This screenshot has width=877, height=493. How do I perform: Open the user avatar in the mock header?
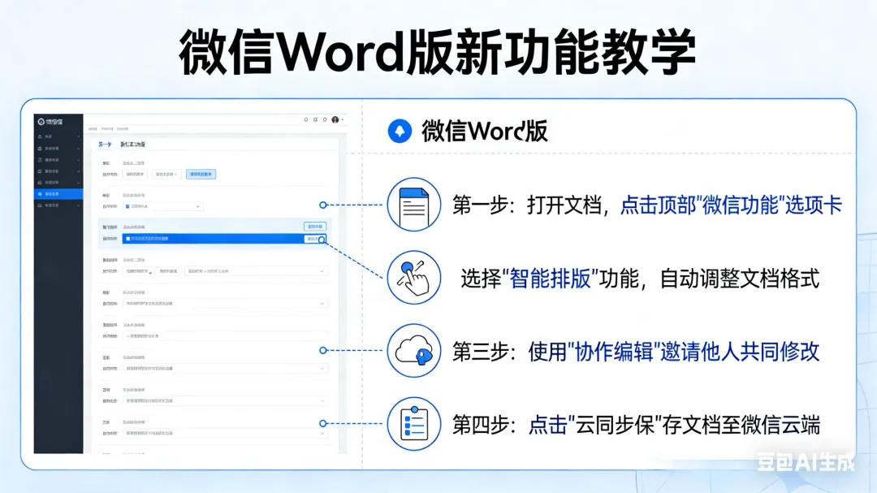(335, 119)
